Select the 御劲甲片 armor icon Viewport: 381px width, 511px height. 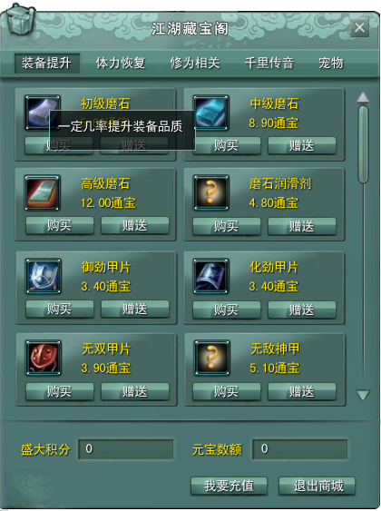pos(44,276)
